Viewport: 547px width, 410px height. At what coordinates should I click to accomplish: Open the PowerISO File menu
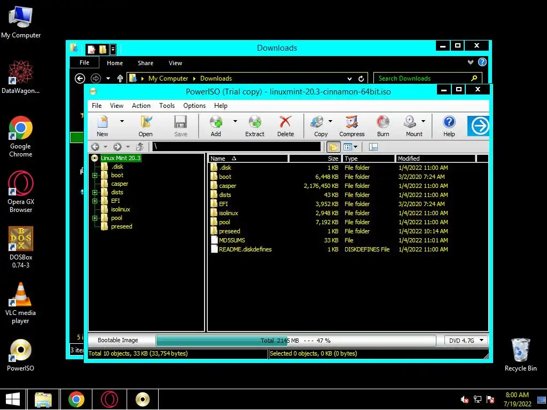(x=97, y=106)
